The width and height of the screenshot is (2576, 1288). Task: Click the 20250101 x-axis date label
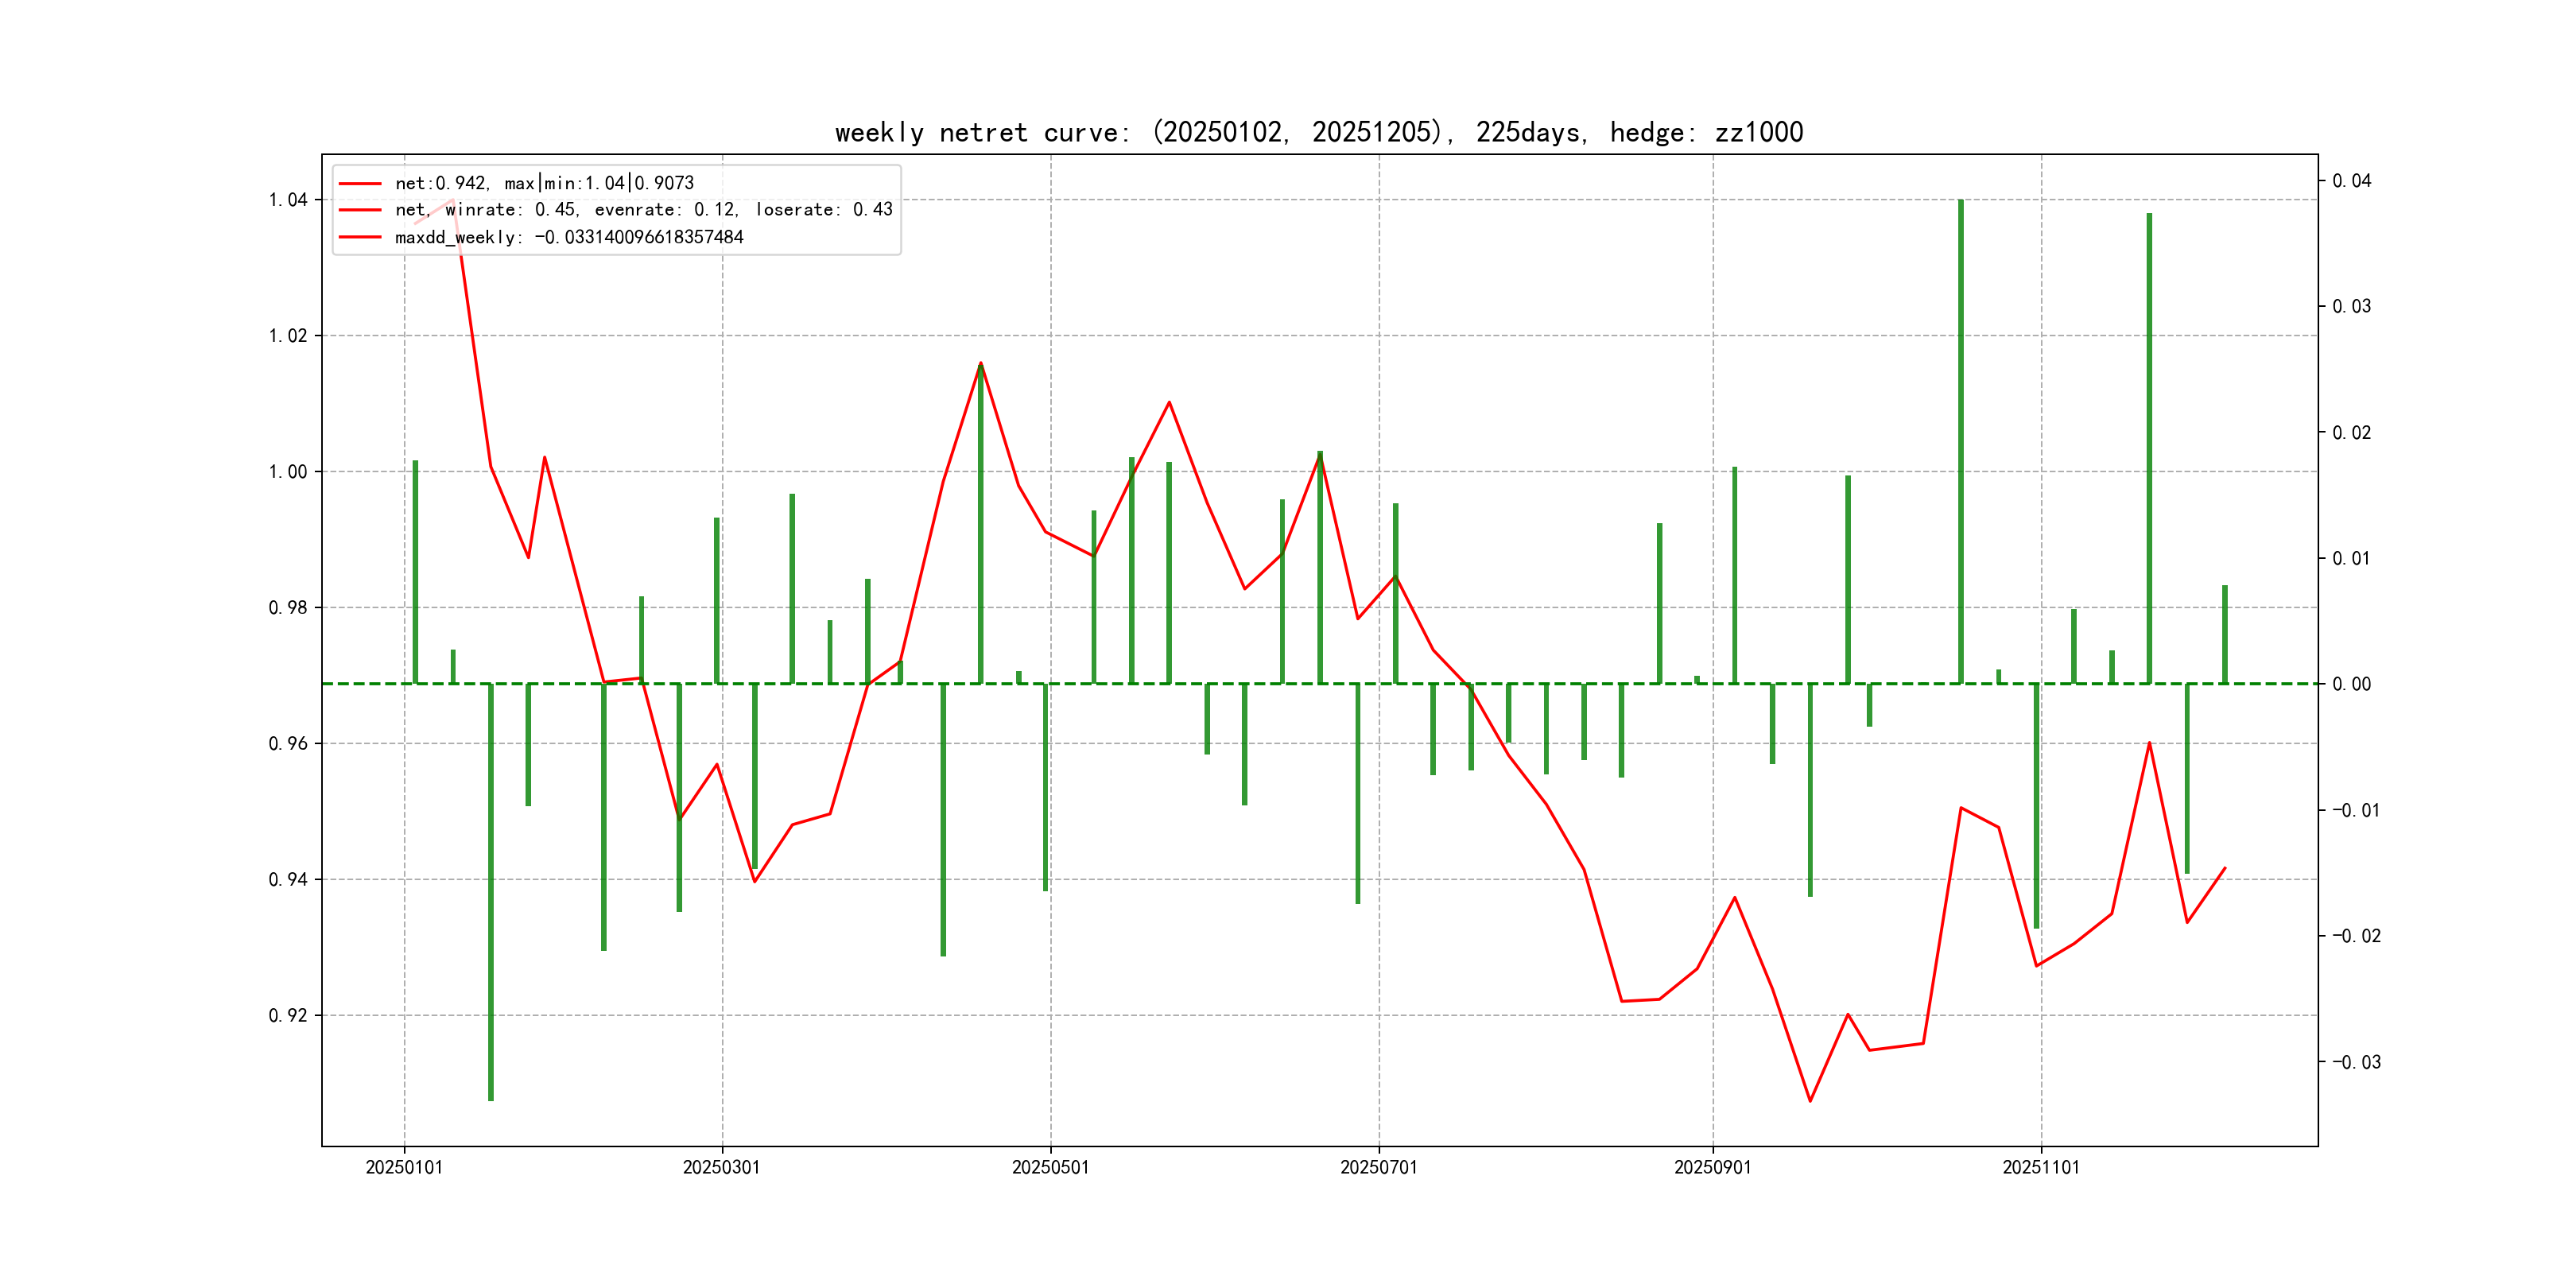tap(404, 1167)
